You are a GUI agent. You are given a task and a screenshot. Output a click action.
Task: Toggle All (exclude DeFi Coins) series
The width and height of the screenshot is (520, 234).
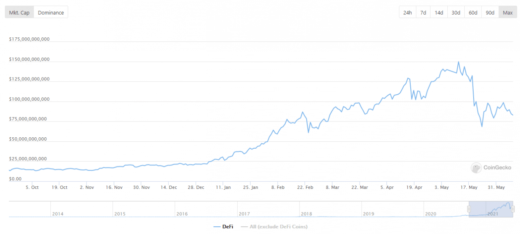point(278,226)
